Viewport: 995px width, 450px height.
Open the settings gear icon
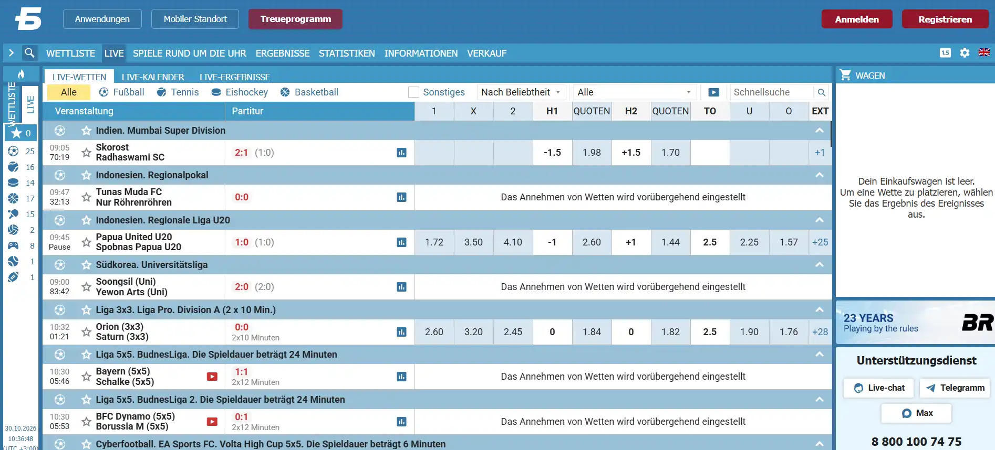965,53
